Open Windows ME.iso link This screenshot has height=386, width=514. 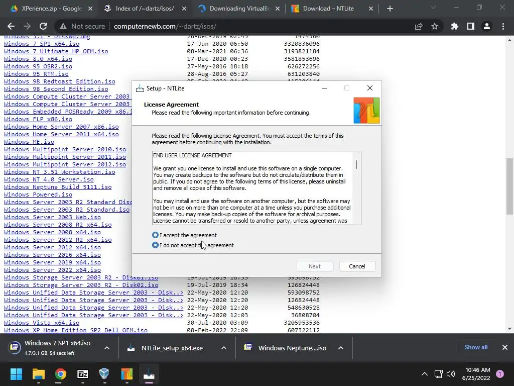click(29, 142)
